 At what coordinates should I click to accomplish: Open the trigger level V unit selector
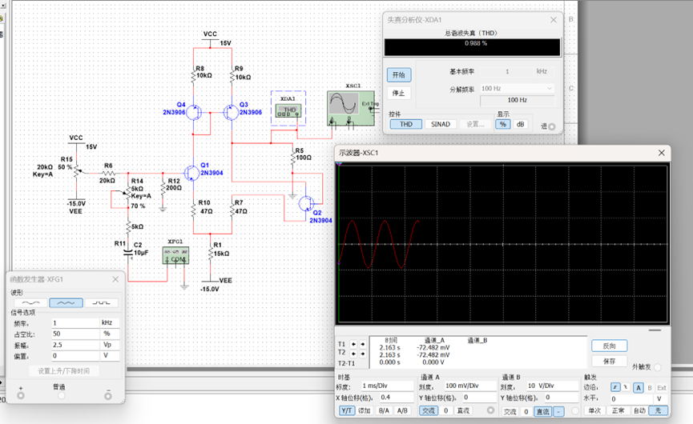659,399
